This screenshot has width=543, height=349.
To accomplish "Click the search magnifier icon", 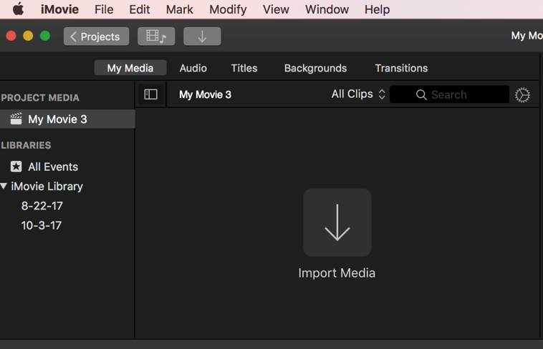I will (421, 95).
